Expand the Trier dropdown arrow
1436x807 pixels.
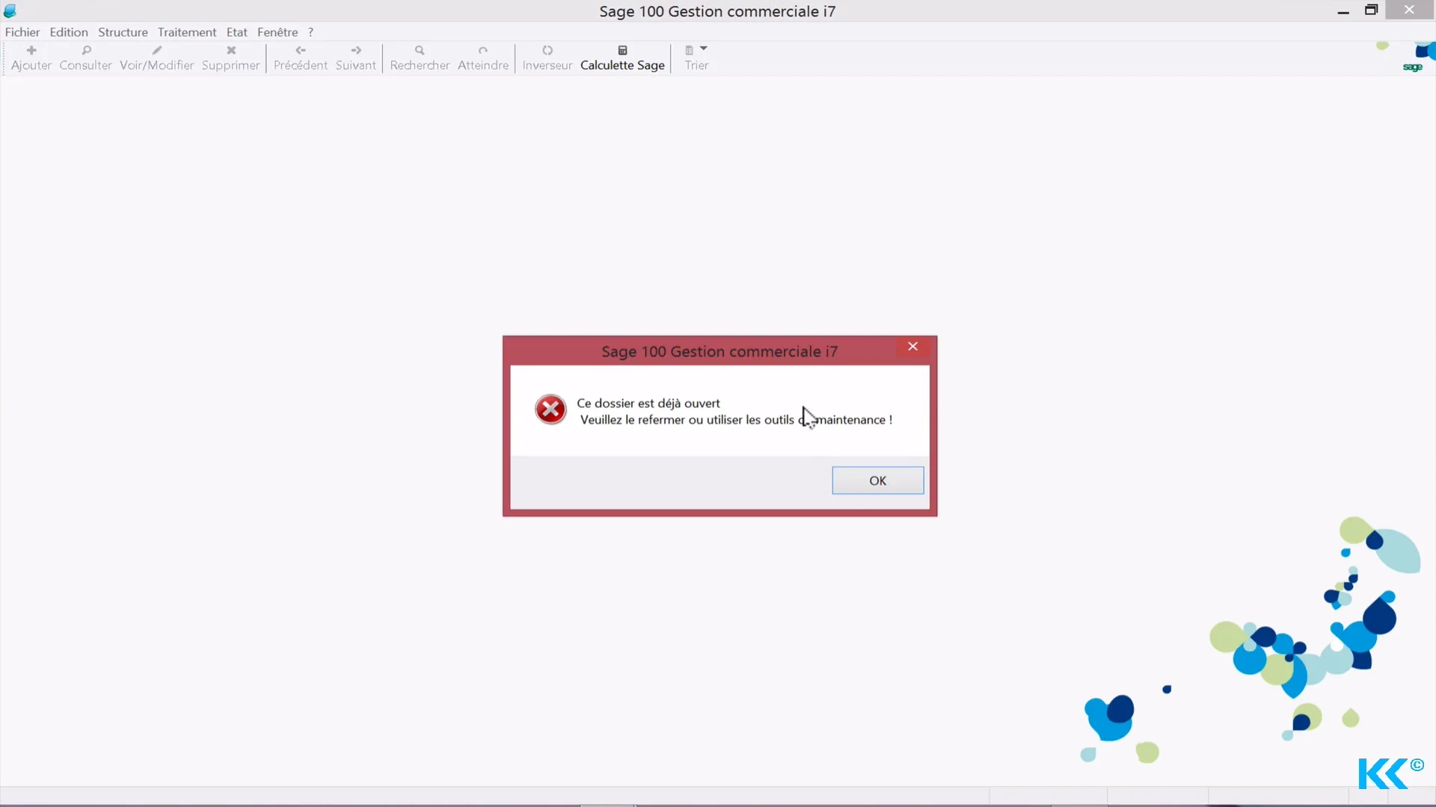[704, 49]
